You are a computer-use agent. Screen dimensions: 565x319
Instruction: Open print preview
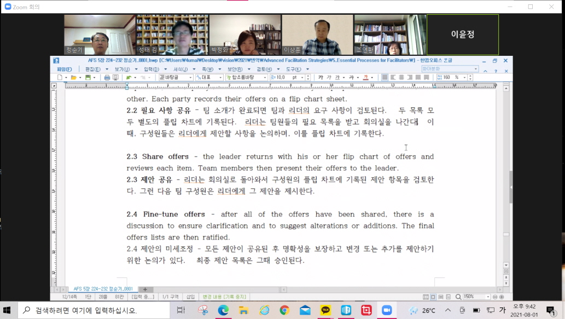116,77
